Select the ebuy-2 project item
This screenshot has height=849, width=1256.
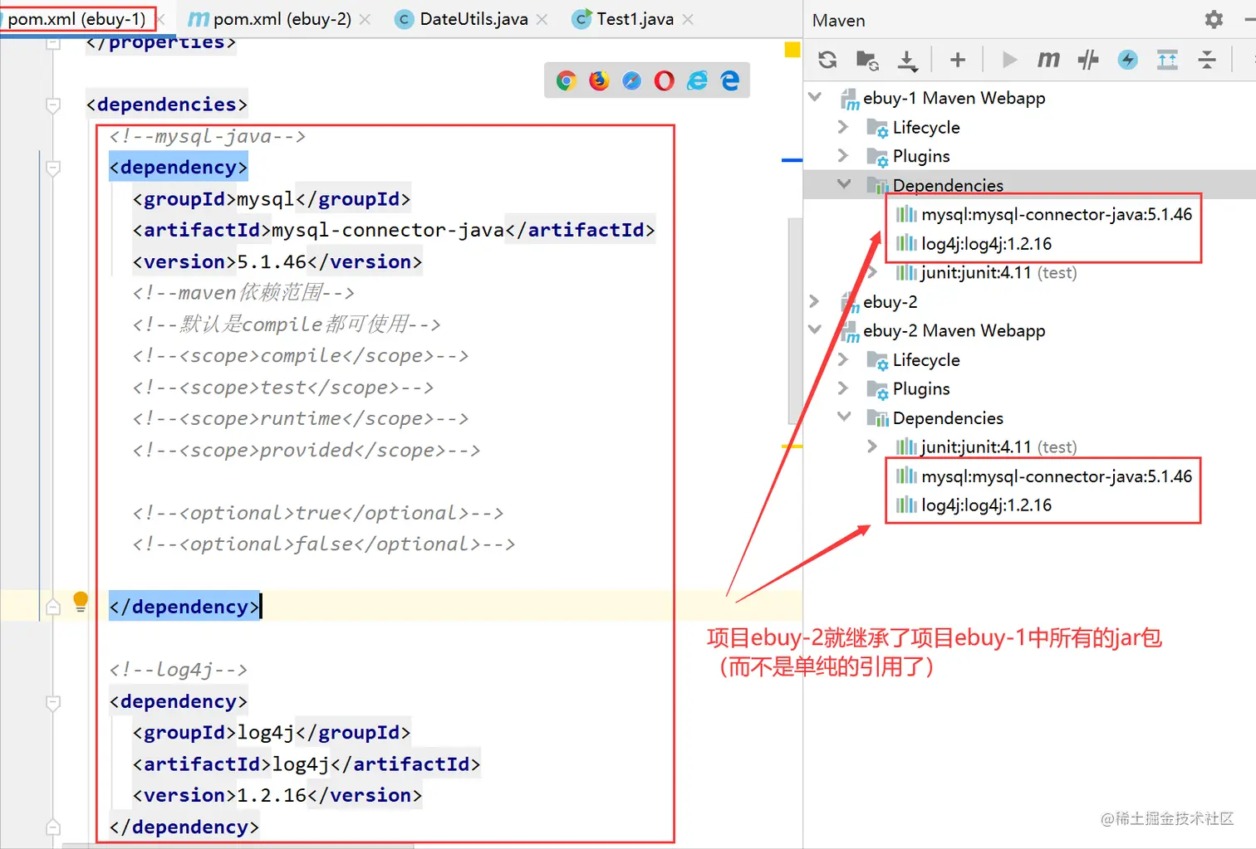890,301
